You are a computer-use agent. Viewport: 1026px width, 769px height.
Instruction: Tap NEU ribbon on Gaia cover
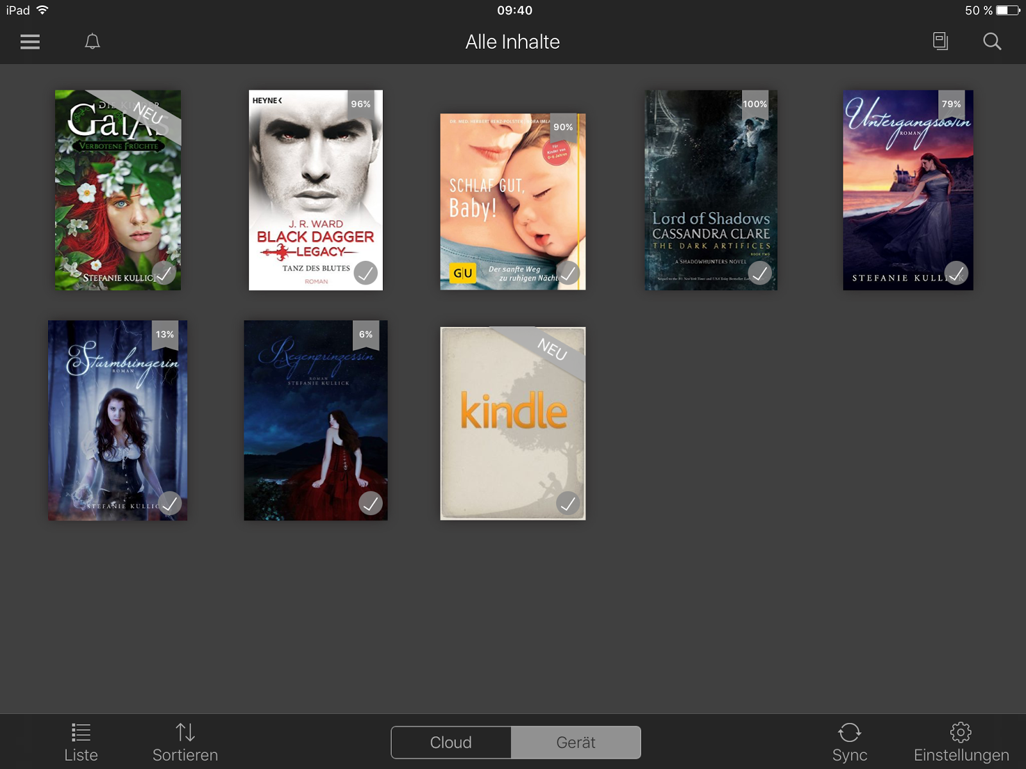tap(147, 113)
